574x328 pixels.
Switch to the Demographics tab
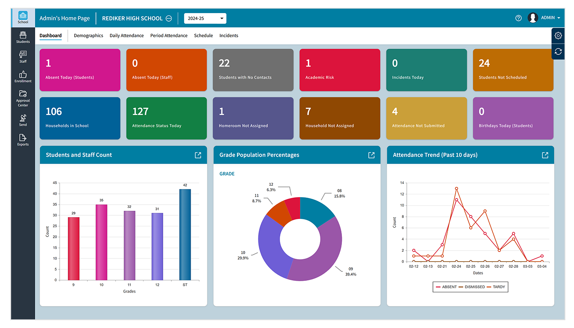(x=89, y=35)
